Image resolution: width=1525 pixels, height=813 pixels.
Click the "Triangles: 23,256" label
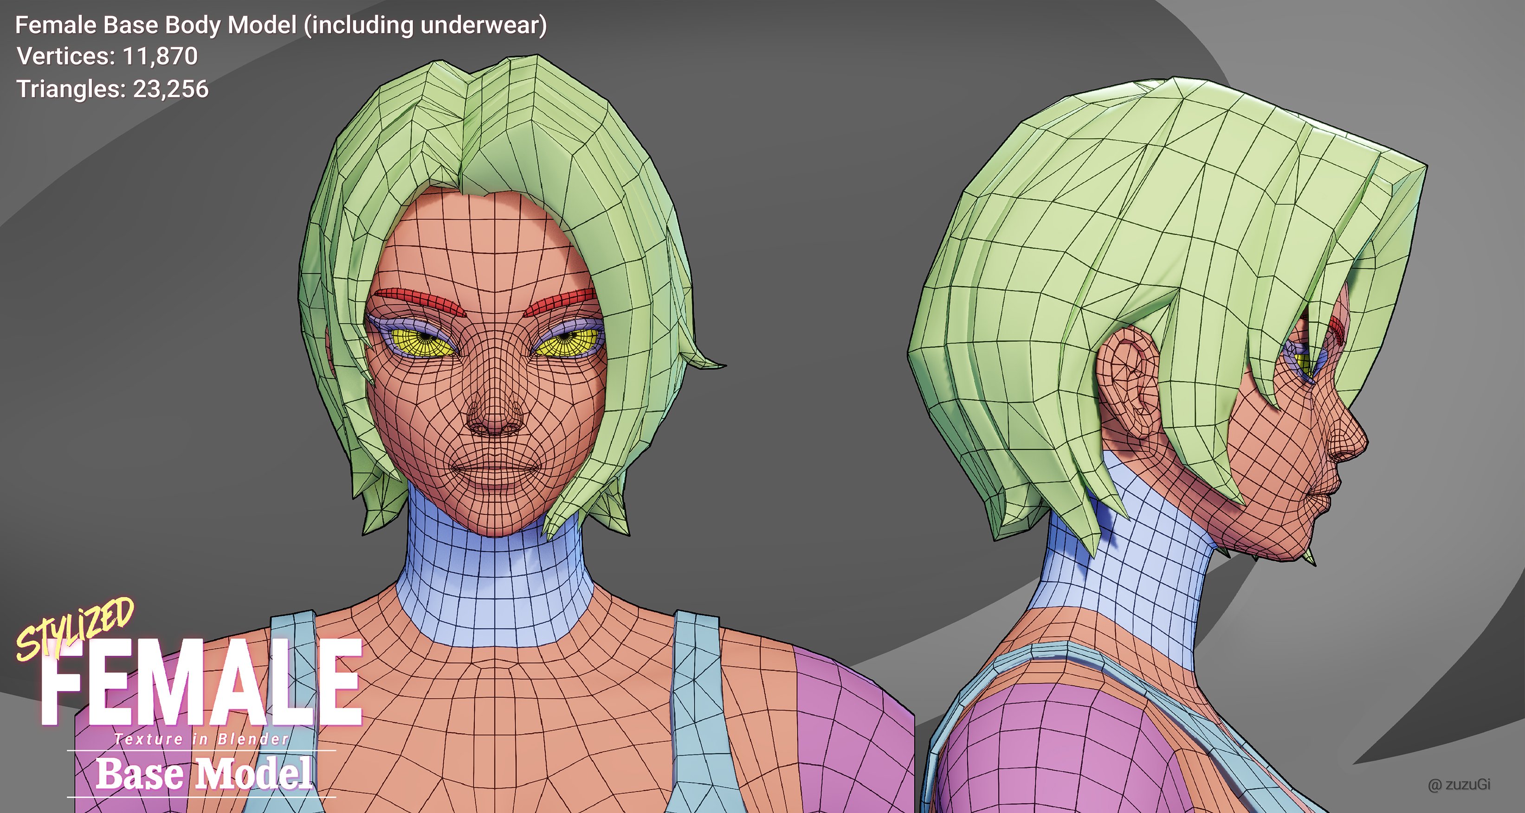[x=112, y=89]
